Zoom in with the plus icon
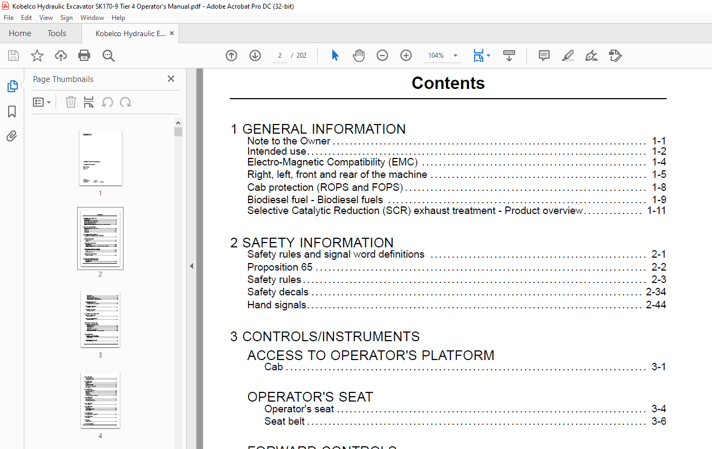This screenshot has width=712, height=449. click(406, 56)
